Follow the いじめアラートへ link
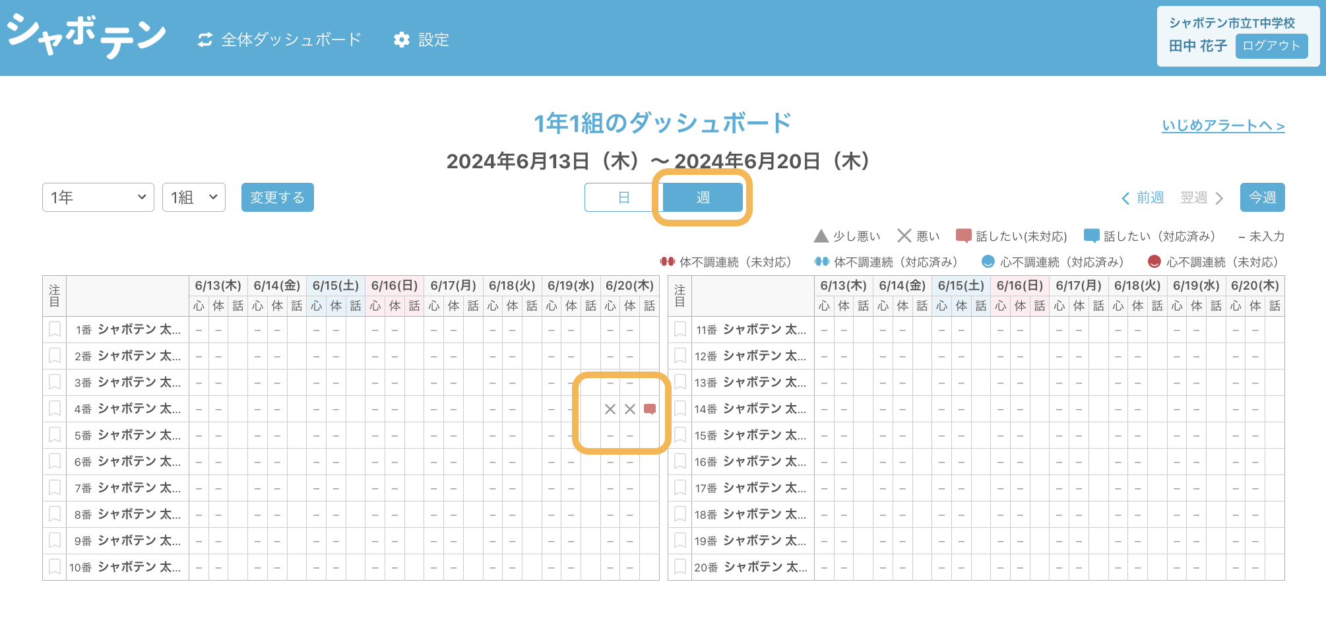Viewport: 1326px width, 617px height. point(1223,125)
